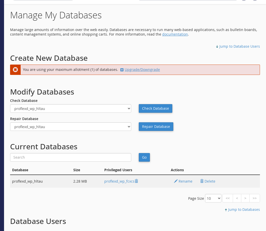Go to previous page with < button
The height and width of the screenshot is (231, 266).
click(237, 198)
